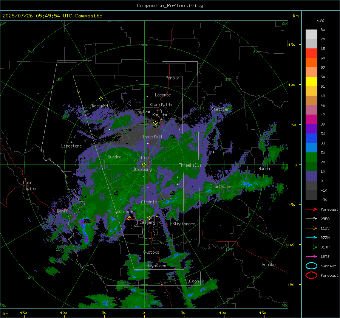Select the red 60–65 dBZ color swatch
Screen dimensions: 340x318
click(311, 53)
